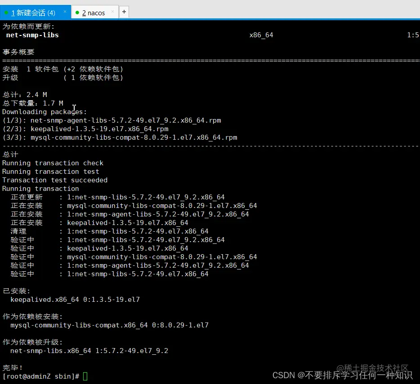Click the '作为依赖被安装:' heading

point(32,316)
